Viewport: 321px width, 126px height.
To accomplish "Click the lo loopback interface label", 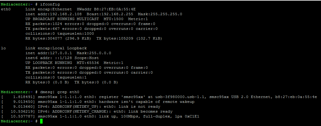I will pyautogui.click(x=3, y=48).
